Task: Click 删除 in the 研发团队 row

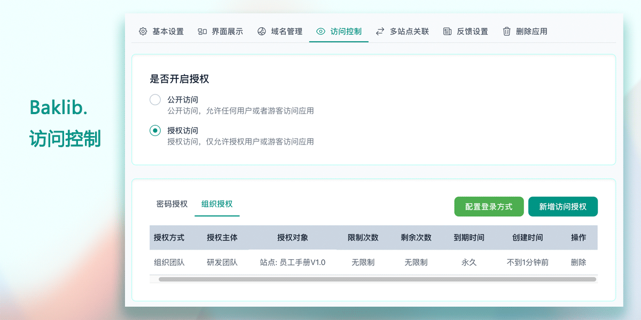Action: (579, 262)
